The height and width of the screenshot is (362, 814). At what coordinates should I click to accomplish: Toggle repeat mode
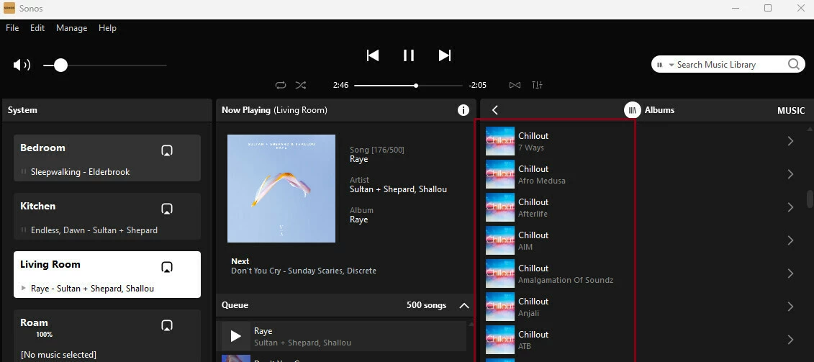[x=281, y=85]
